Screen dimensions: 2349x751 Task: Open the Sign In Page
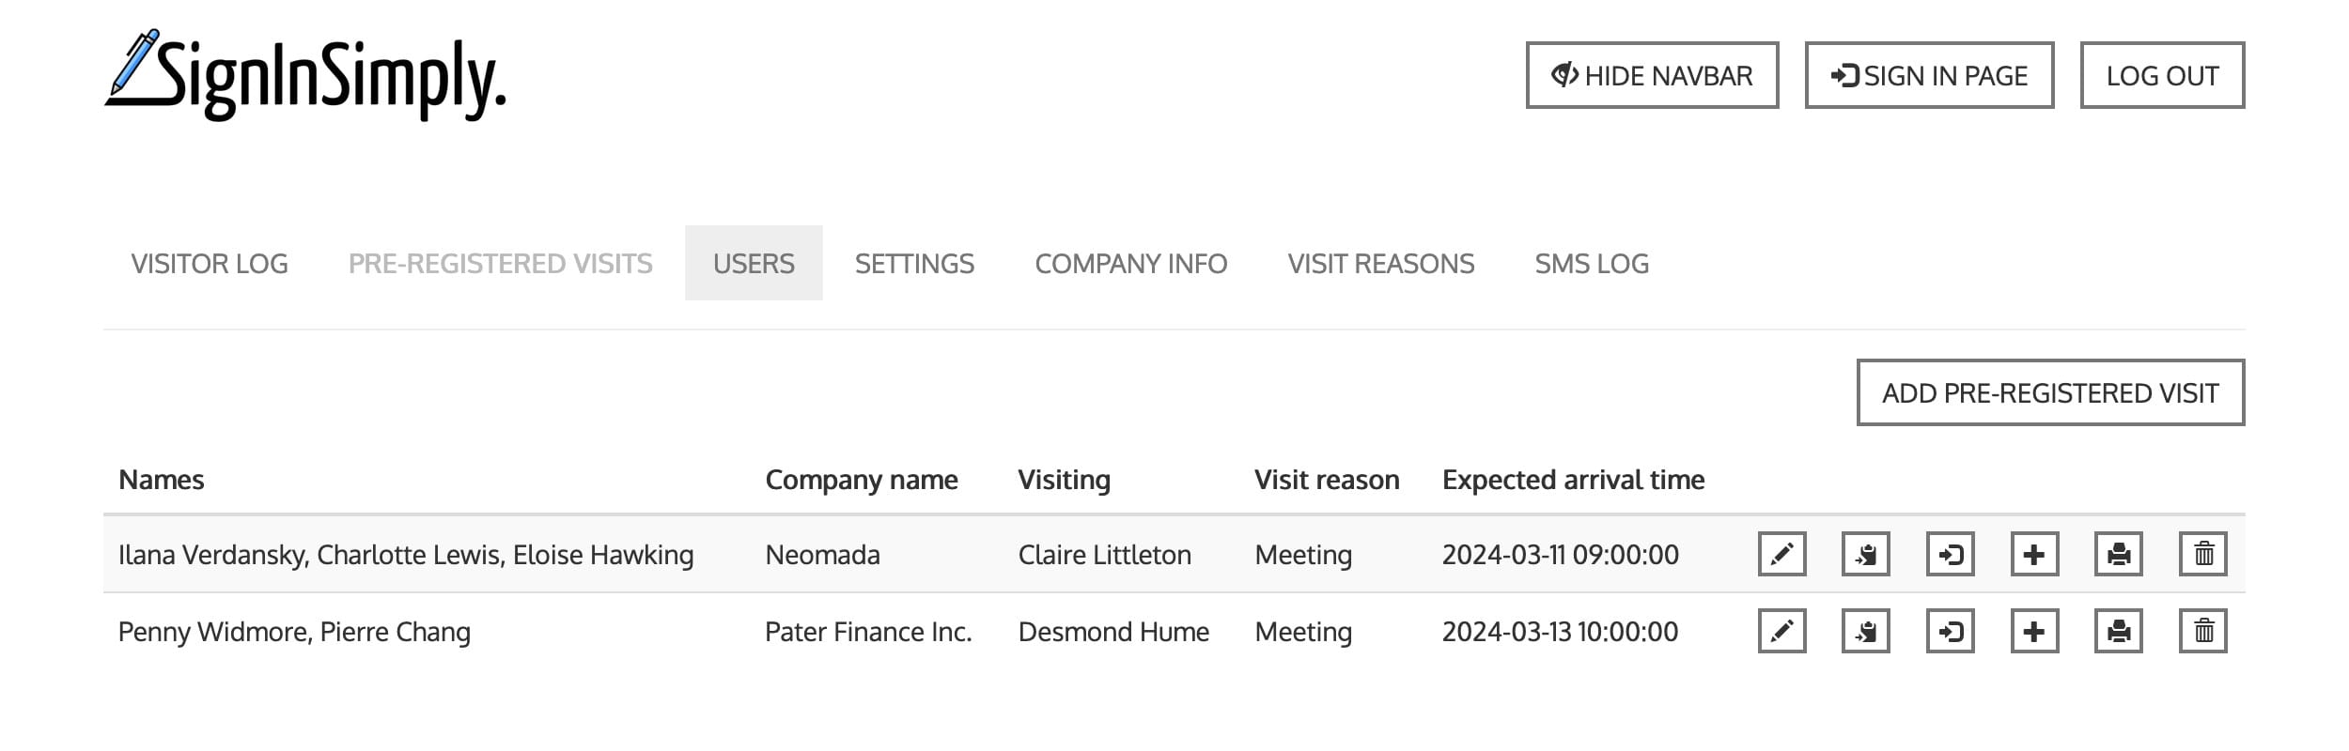[1929, 75]
